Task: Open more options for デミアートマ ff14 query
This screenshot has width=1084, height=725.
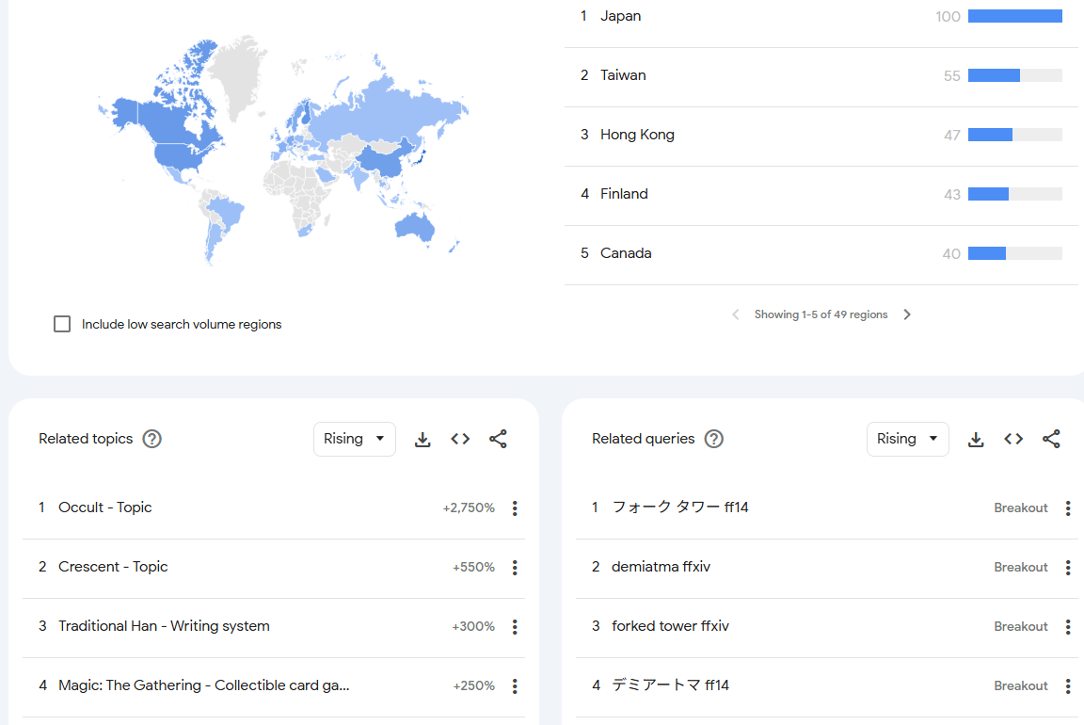Action: [1068, 686]
